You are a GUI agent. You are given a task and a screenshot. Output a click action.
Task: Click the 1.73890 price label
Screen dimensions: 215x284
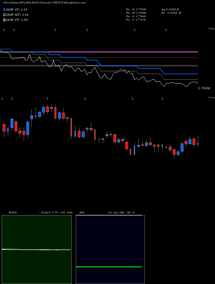point(204,88)
